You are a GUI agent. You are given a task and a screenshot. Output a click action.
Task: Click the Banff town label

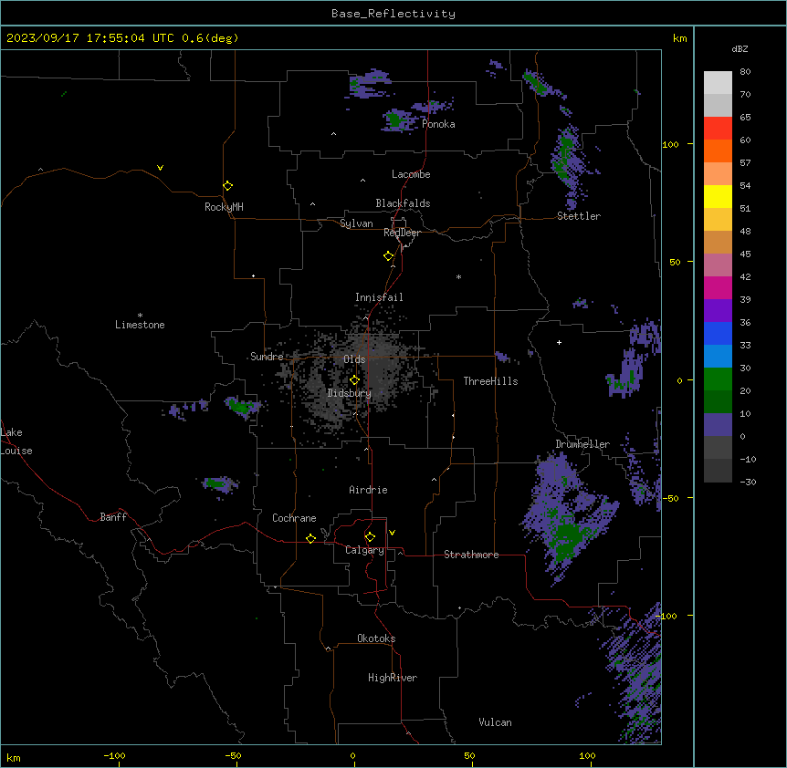coord(113,517)
